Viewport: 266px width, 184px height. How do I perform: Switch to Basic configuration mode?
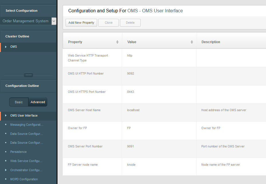[x=19, y=102]
